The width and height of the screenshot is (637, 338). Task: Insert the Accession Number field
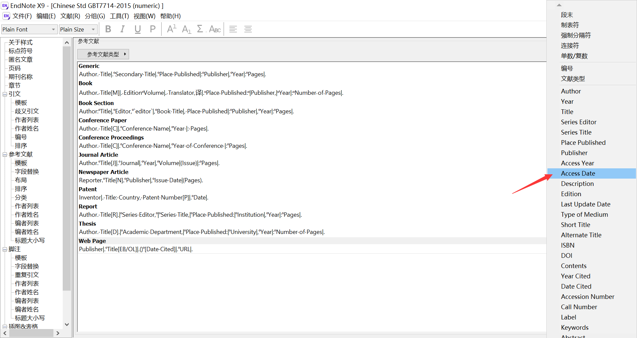pos(592,297)
